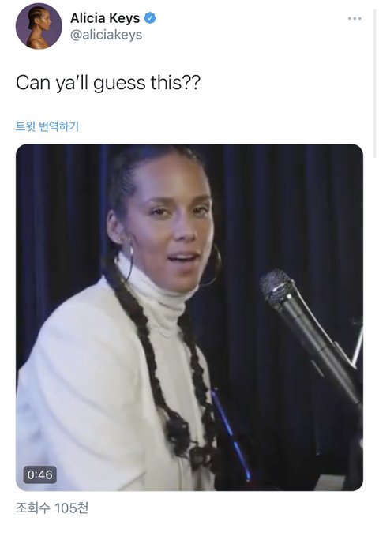The height and width of the screenshot is (540, 379).
Task: Click the bold Alicia Keys display name
Action: (x=105, y=18)
